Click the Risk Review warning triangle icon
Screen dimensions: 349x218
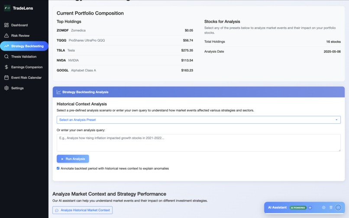(6, 35)
